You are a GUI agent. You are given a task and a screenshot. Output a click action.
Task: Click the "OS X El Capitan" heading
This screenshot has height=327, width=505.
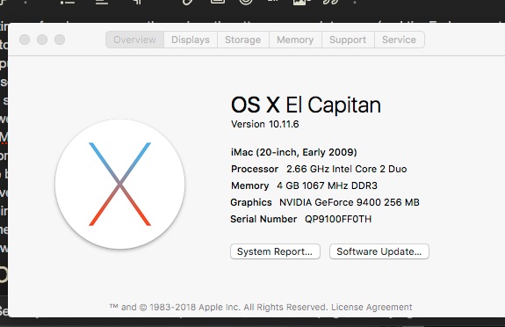click(306, 105)
